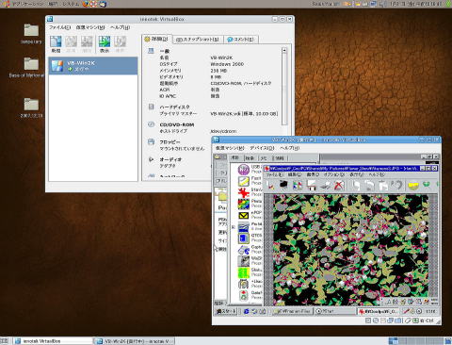Screen dimensions: 452x345
Task: Click the VB-Win2K running VM taskbar button
Action: pyautogui.click(x=135, y=341)
